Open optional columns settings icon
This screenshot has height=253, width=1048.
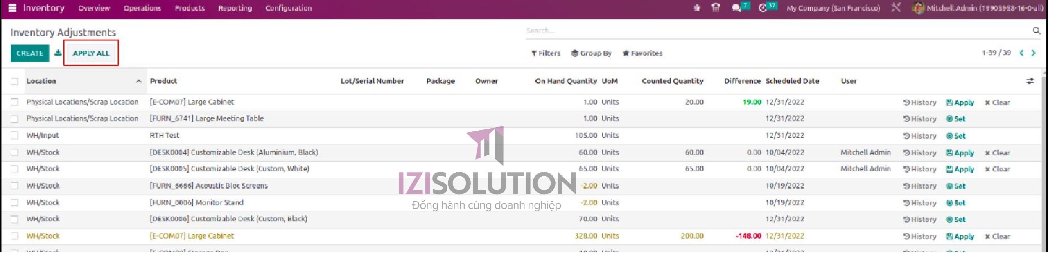[1030, 81]
